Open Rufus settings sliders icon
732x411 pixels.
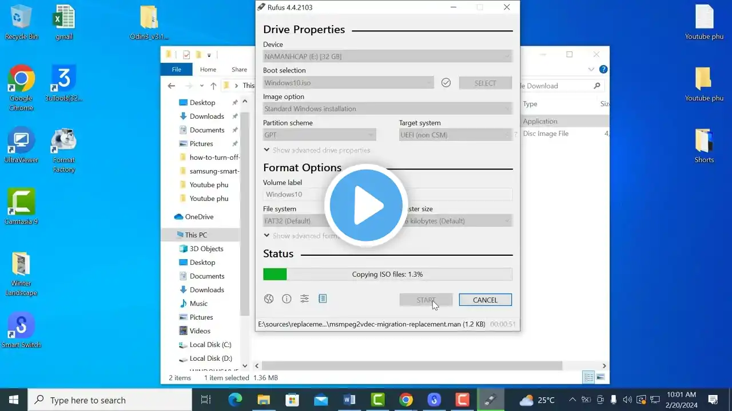coord(304,299)
